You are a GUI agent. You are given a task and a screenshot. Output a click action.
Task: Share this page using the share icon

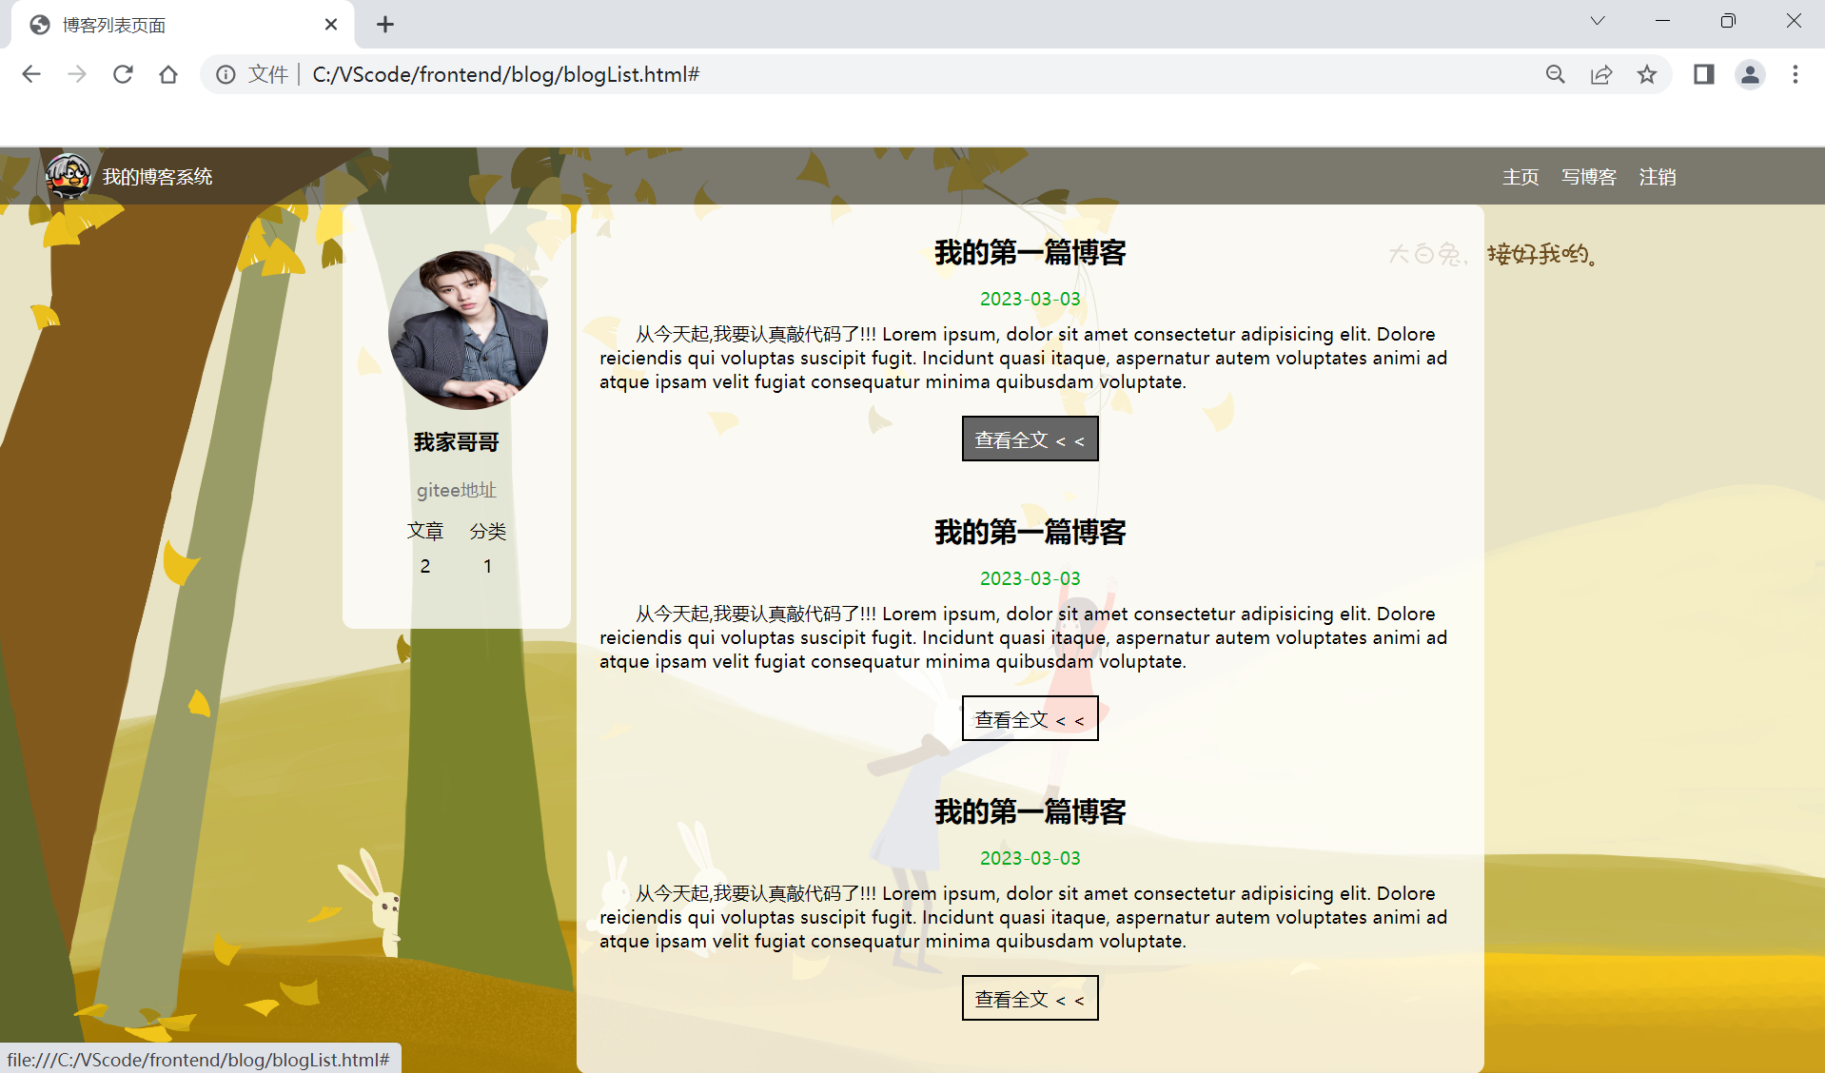click(x=1601, y=74)
